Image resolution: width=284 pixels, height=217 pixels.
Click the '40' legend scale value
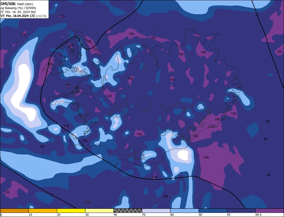click(115, 215)
